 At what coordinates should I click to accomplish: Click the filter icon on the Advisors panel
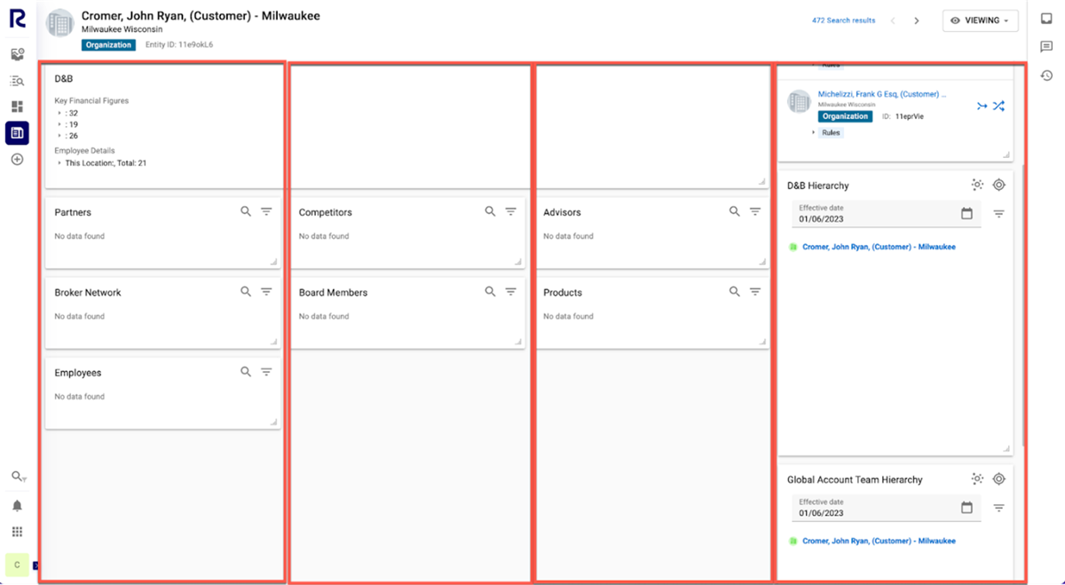coord(755,211)
